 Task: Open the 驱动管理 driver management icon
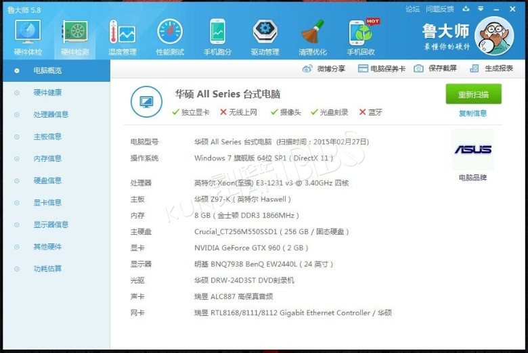coord(265,36)
